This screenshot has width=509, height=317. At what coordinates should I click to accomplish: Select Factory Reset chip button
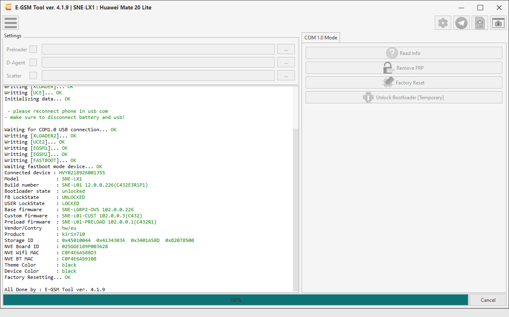click(x=404, y=82)
